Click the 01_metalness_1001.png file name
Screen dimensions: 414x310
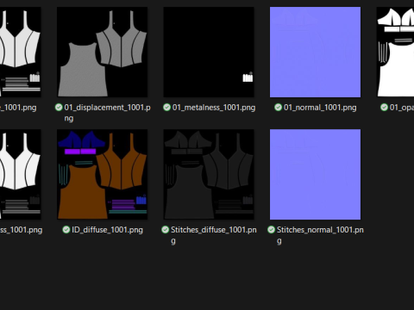tap(214, 108)
